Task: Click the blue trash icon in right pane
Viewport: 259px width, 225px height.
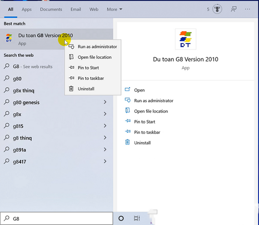Action: click(x=127, y=142)
